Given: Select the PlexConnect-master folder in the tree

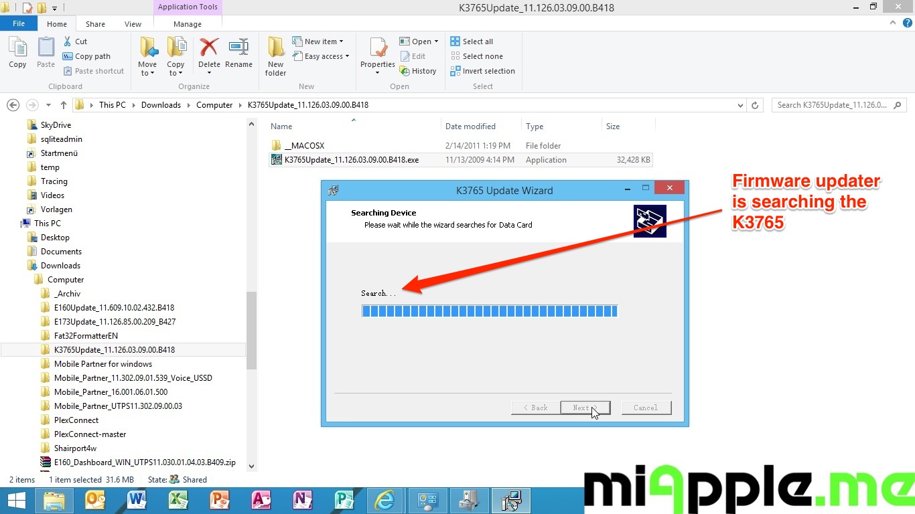Looking at the screenshot, I should [x=90, y=434].
